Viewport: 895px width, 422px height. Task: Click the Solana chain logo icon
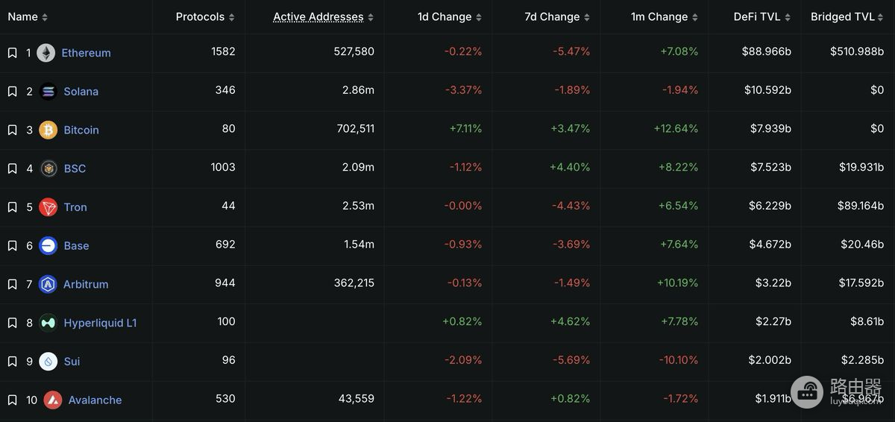point(48,92)
